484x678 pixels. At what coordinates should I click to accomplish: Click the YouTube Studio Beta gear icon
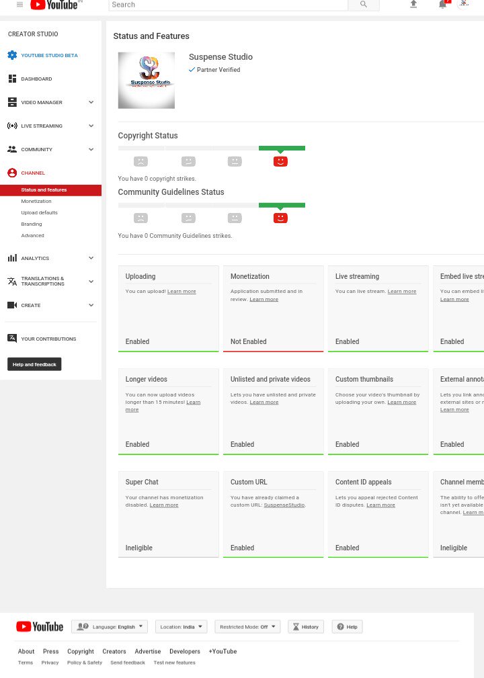(x=12, y=55)
